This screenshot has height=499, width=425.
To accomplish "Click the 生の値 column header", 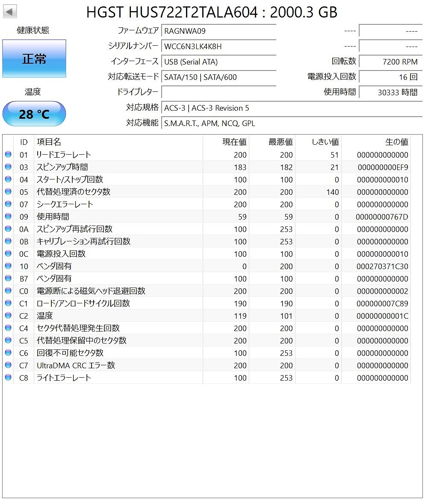I will (x=396, y=142).
